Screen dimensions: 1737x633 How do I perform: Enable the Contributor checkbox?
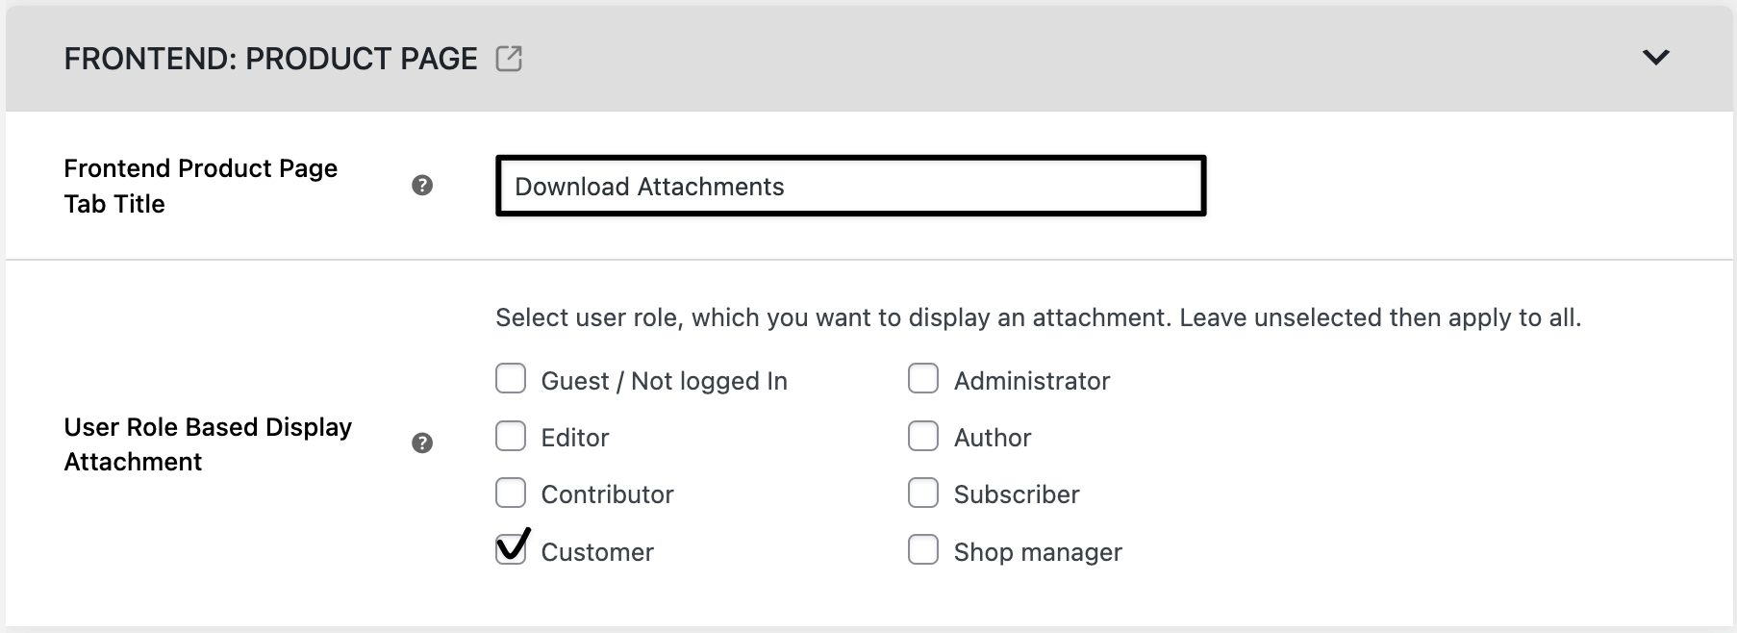click(x=511, y=493)
